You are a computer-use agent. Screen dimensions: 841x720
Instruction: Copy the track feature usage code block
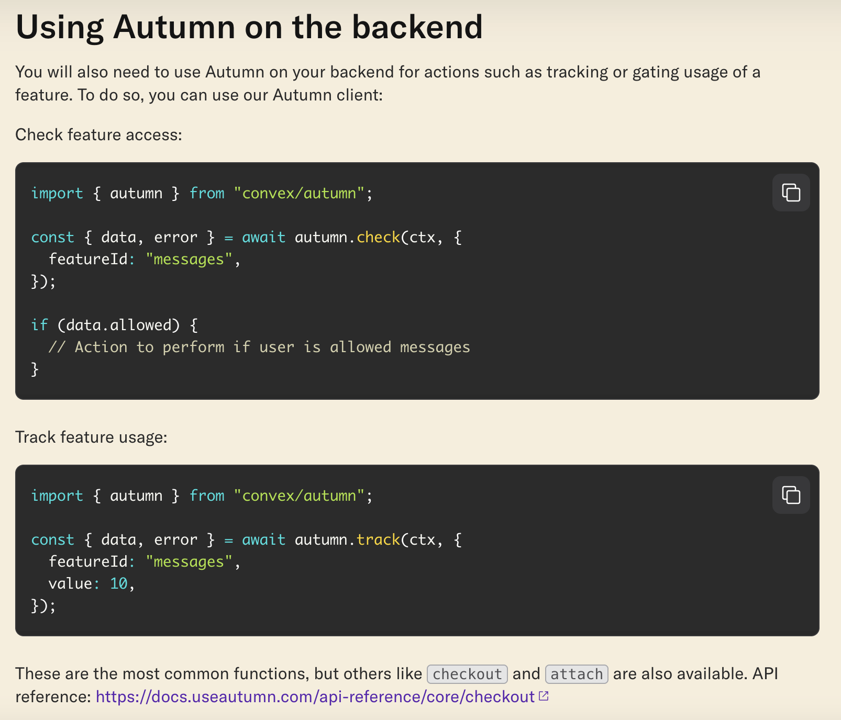pos(791,495)
